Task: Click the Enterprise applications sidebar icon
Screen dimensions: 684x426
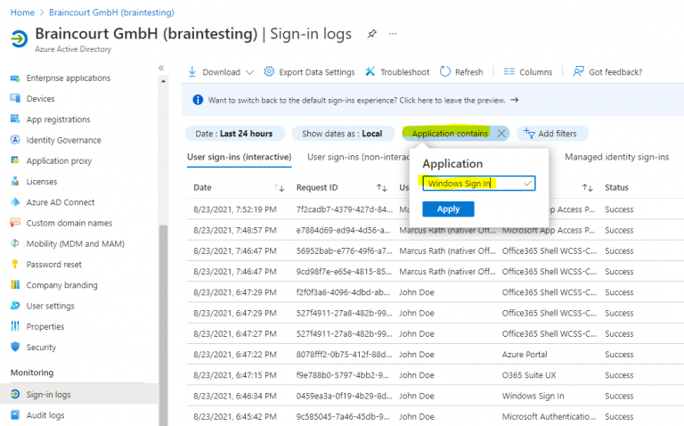Action: (15, 78)
